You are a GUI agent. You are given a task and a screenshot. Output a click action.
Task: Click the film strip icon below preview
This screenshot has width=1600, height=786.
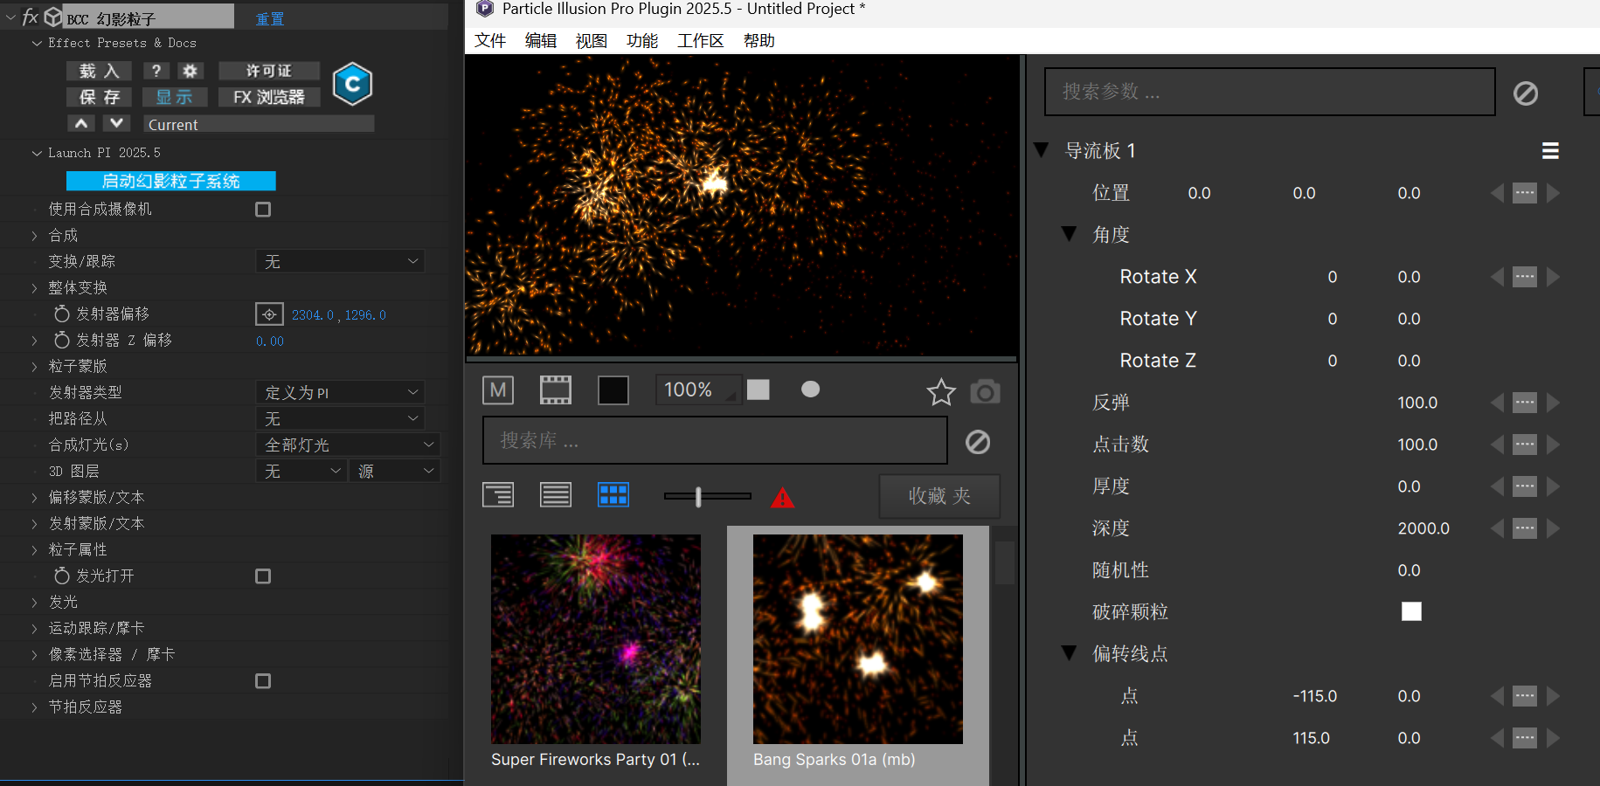[556, 390]
